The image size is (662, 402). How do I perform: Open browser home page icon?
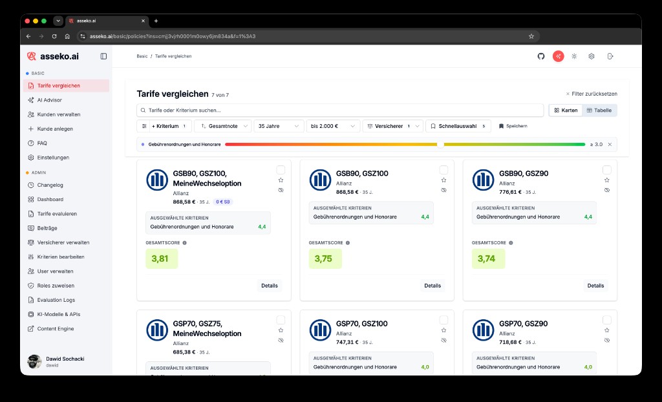tap(67, 36)
